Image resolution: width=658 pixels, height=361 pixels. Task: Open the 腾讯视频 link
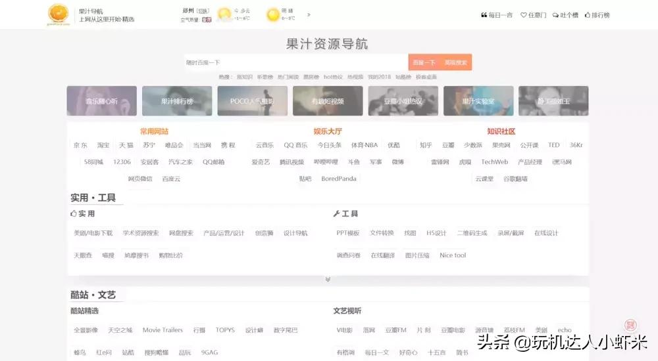291,162
